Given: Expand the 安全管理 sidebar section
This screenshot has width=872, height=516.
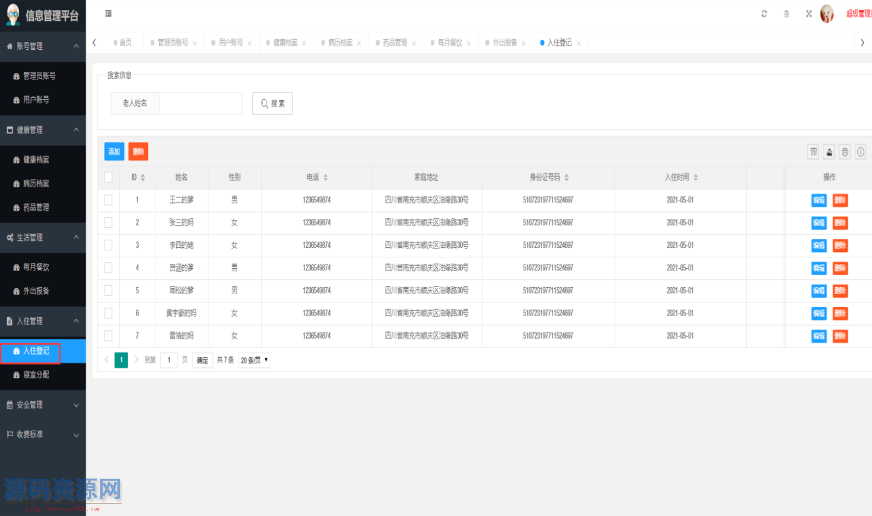Looking at the screenshot, I should coord(43,404).
